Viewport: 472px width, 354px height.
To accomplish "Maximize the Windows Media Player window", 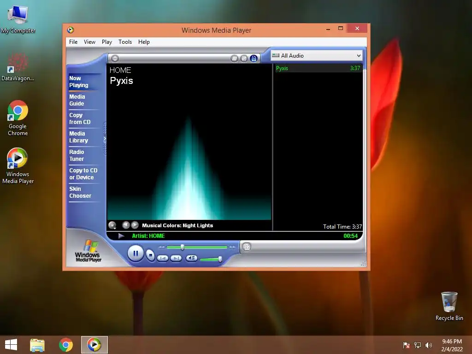I will click(341, 28).
